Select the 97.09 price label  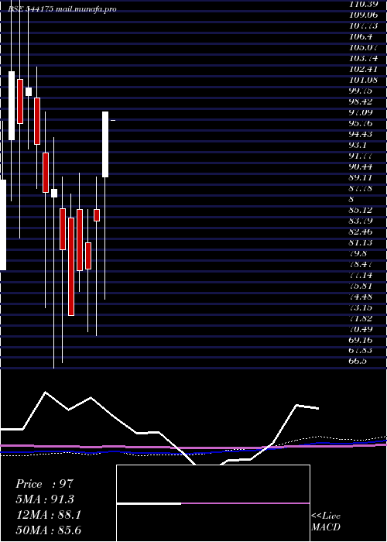coord(361,112)
